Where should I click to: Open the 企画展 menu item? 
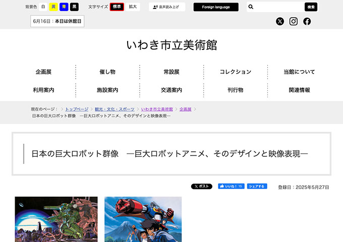(43, 72)
